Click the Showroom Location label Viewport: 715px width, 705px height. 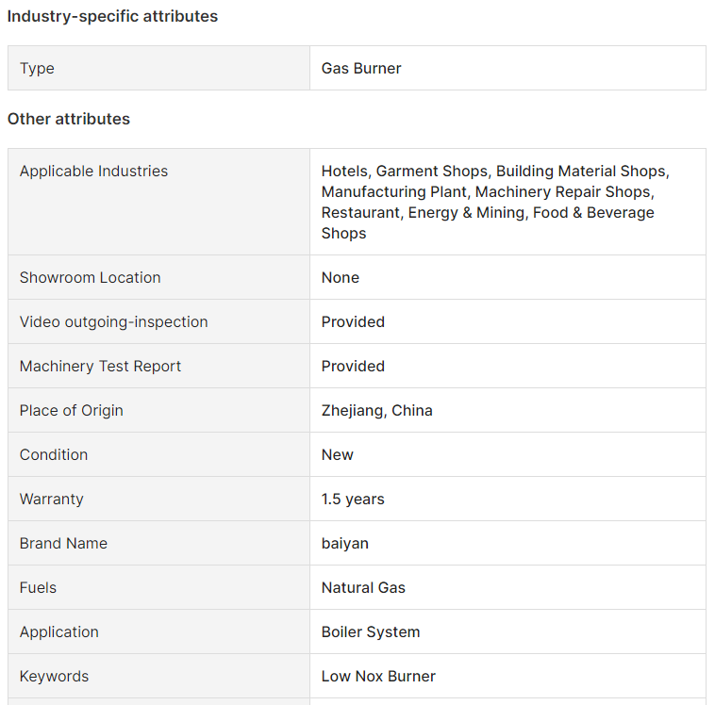pos(90,277)
